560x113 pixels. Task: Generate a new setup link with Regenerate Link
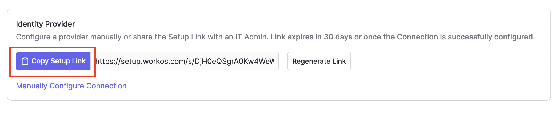(319, 61)
